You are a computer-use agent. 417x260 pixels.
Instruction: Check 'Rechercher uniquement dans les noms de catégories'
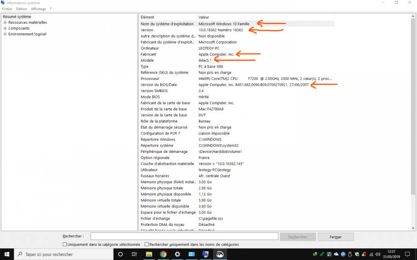146,244
